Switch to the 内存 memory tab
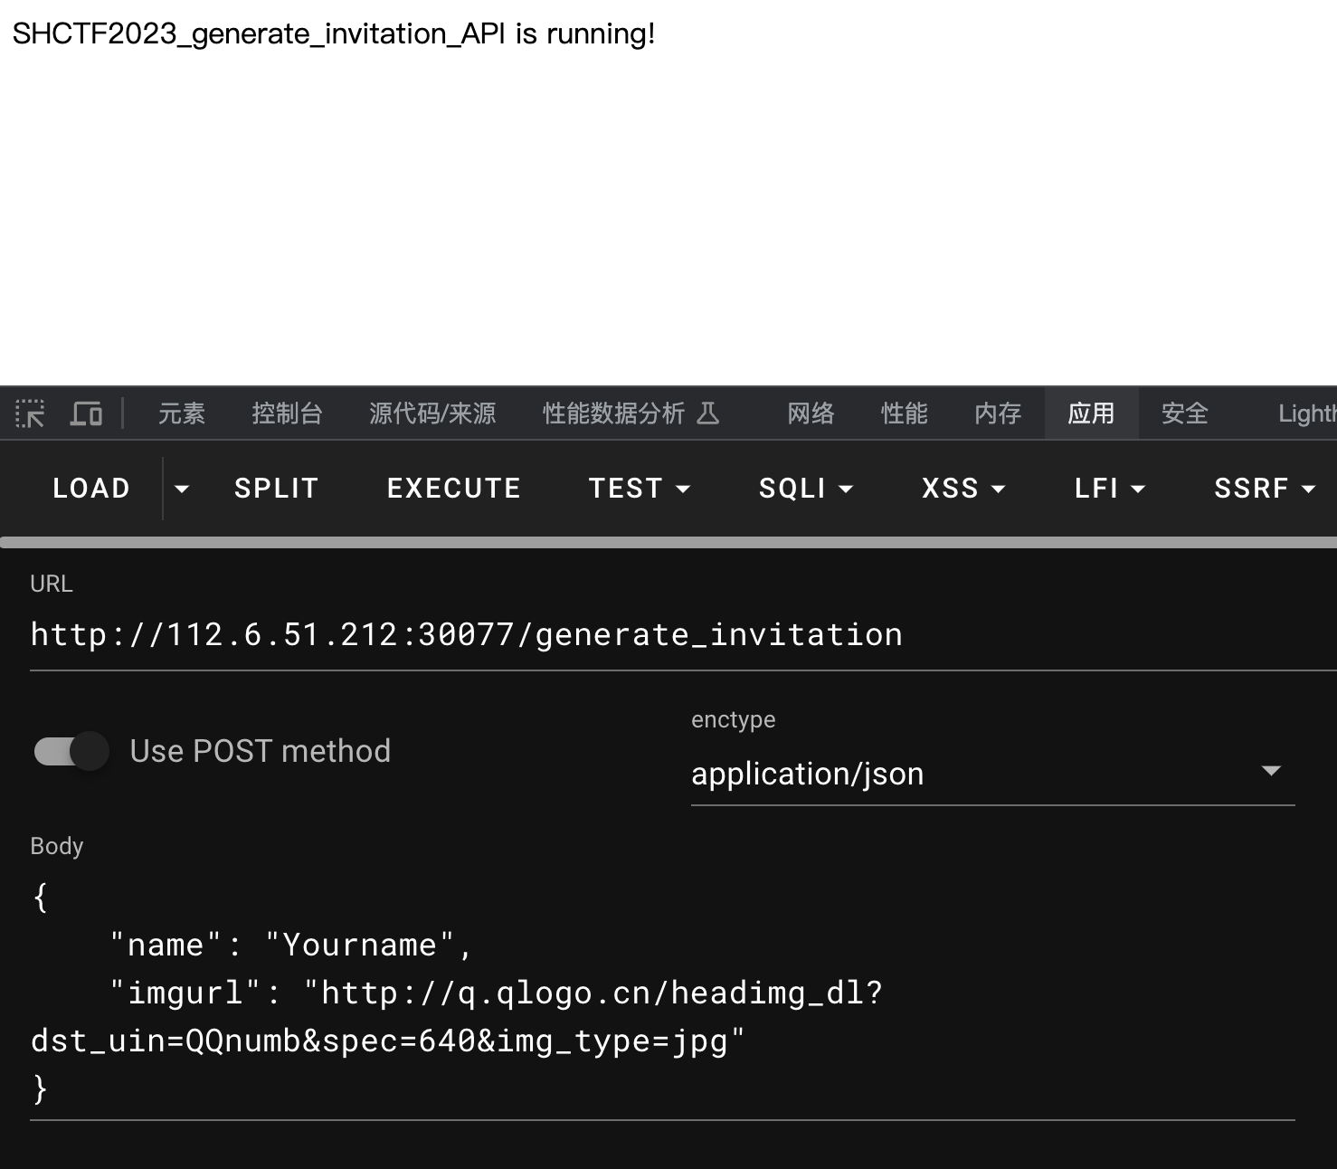1337x1169 pixels. 996,413
